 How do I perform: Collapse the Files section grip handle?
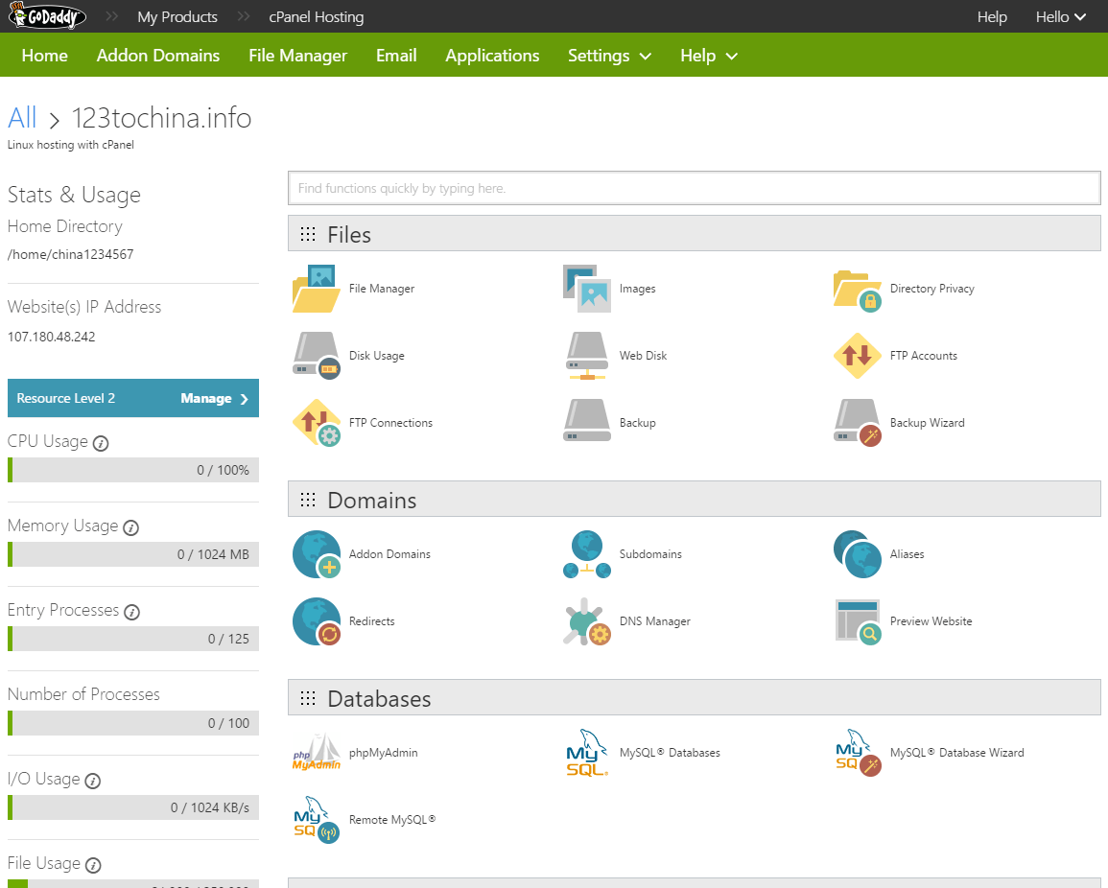coord(308,235)
